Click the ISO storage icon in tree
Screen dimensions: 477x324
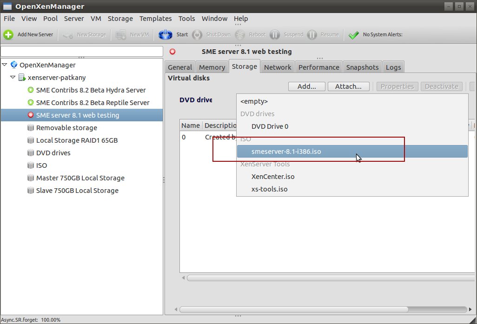30,165
